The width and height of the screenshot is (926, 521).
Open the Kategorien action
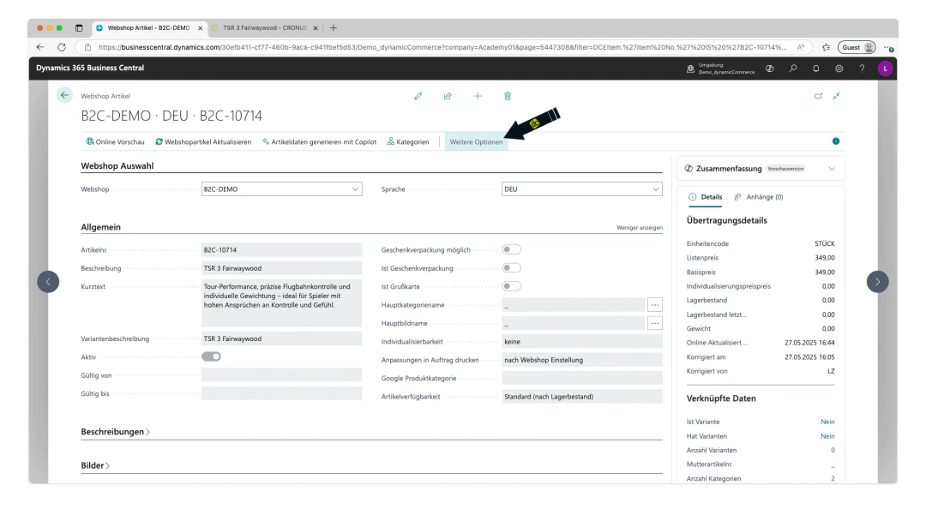pos(408,141)
